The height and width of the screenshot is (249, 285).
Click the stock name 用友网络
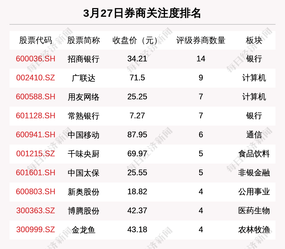tap(83, 97)
